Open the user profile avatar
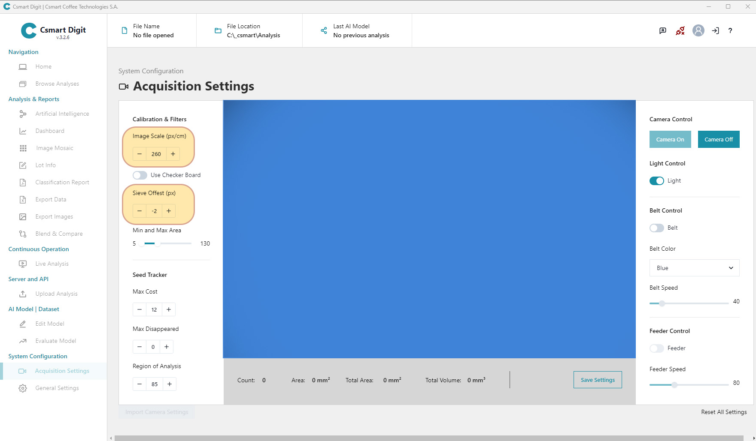The width and height of the screenshot is (756, 441). (698, 30)
